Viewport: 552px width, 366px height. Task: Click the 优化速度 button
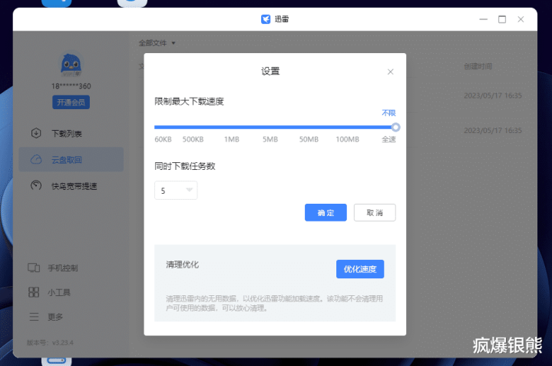(x=360, y=269)
